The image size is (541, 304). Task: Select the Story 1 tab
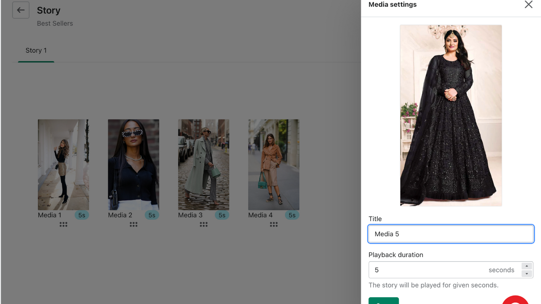pyautogui.click(x=36, y=50)
